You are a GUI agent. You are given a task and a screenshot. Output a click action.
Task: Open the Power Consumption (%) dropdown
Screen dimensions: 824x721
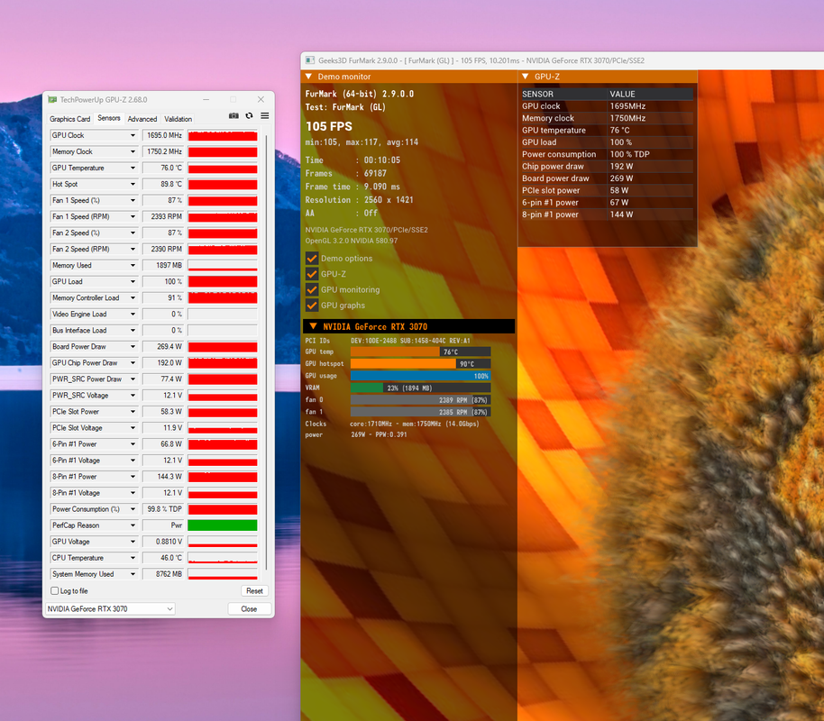[133, 509]
